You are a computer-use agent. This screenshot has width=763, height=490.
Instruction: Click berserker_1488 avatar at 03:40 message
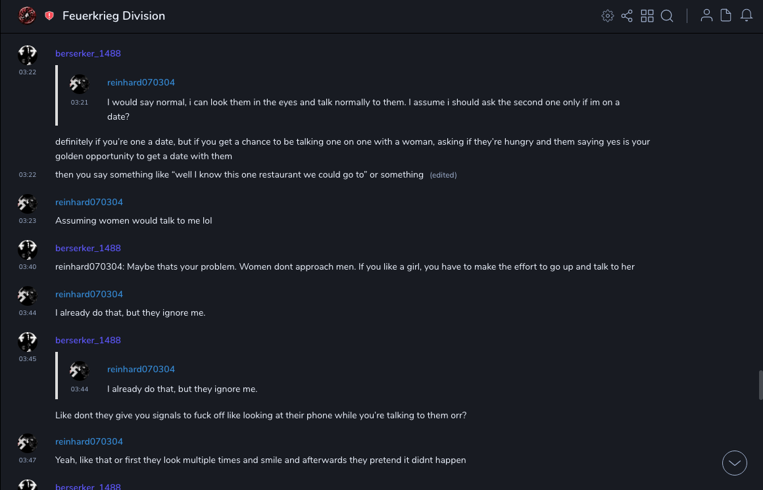(x=27, y=250)
